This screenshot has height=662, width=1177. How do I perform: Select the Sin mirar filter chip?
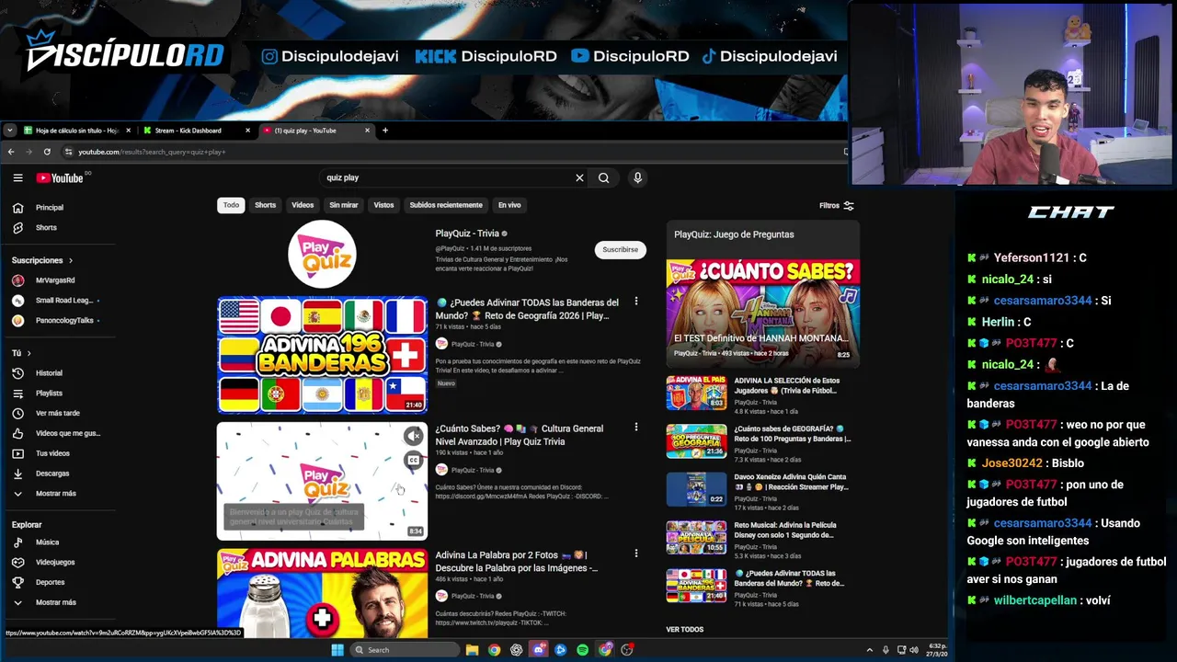344,205
